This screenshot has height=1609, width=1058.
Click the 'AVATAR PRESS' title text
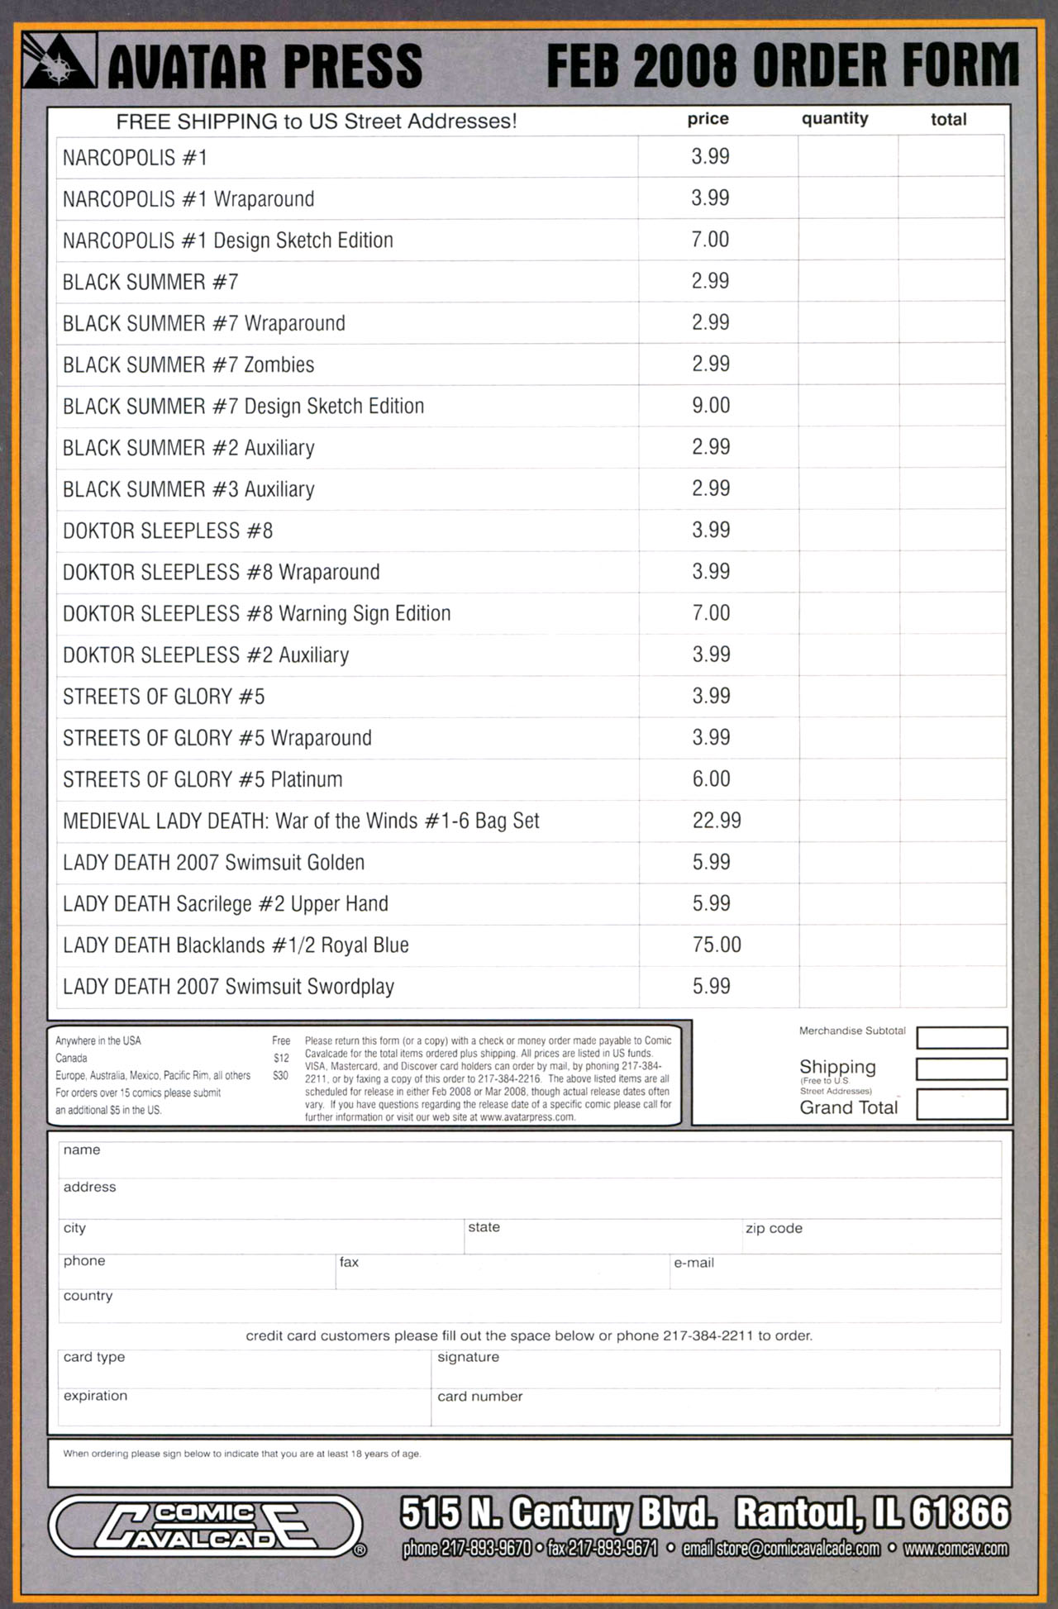tap(264, 65)
